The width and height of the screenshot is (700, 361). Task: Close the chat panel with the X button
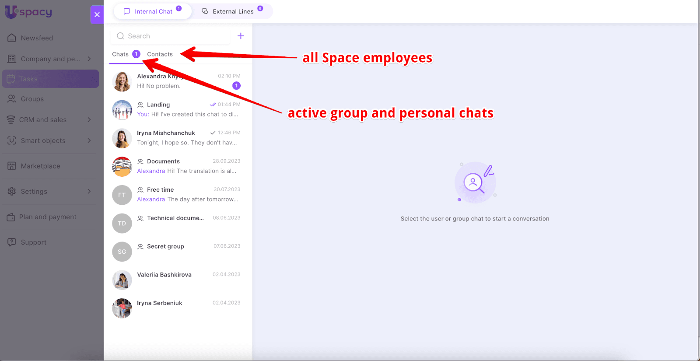click(97, 14)
